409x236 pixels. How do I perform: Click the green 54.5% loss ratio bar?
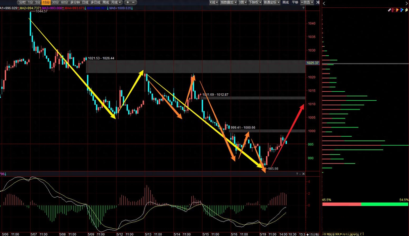point(384,204)
